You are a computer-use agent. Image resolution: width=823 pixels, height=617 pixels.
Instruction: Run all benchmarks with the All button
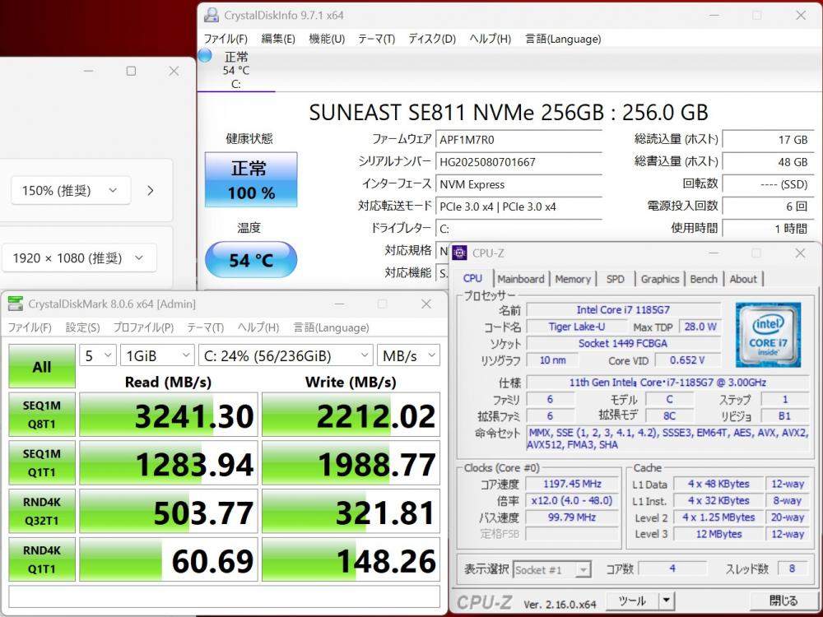(x=42, y=367)
